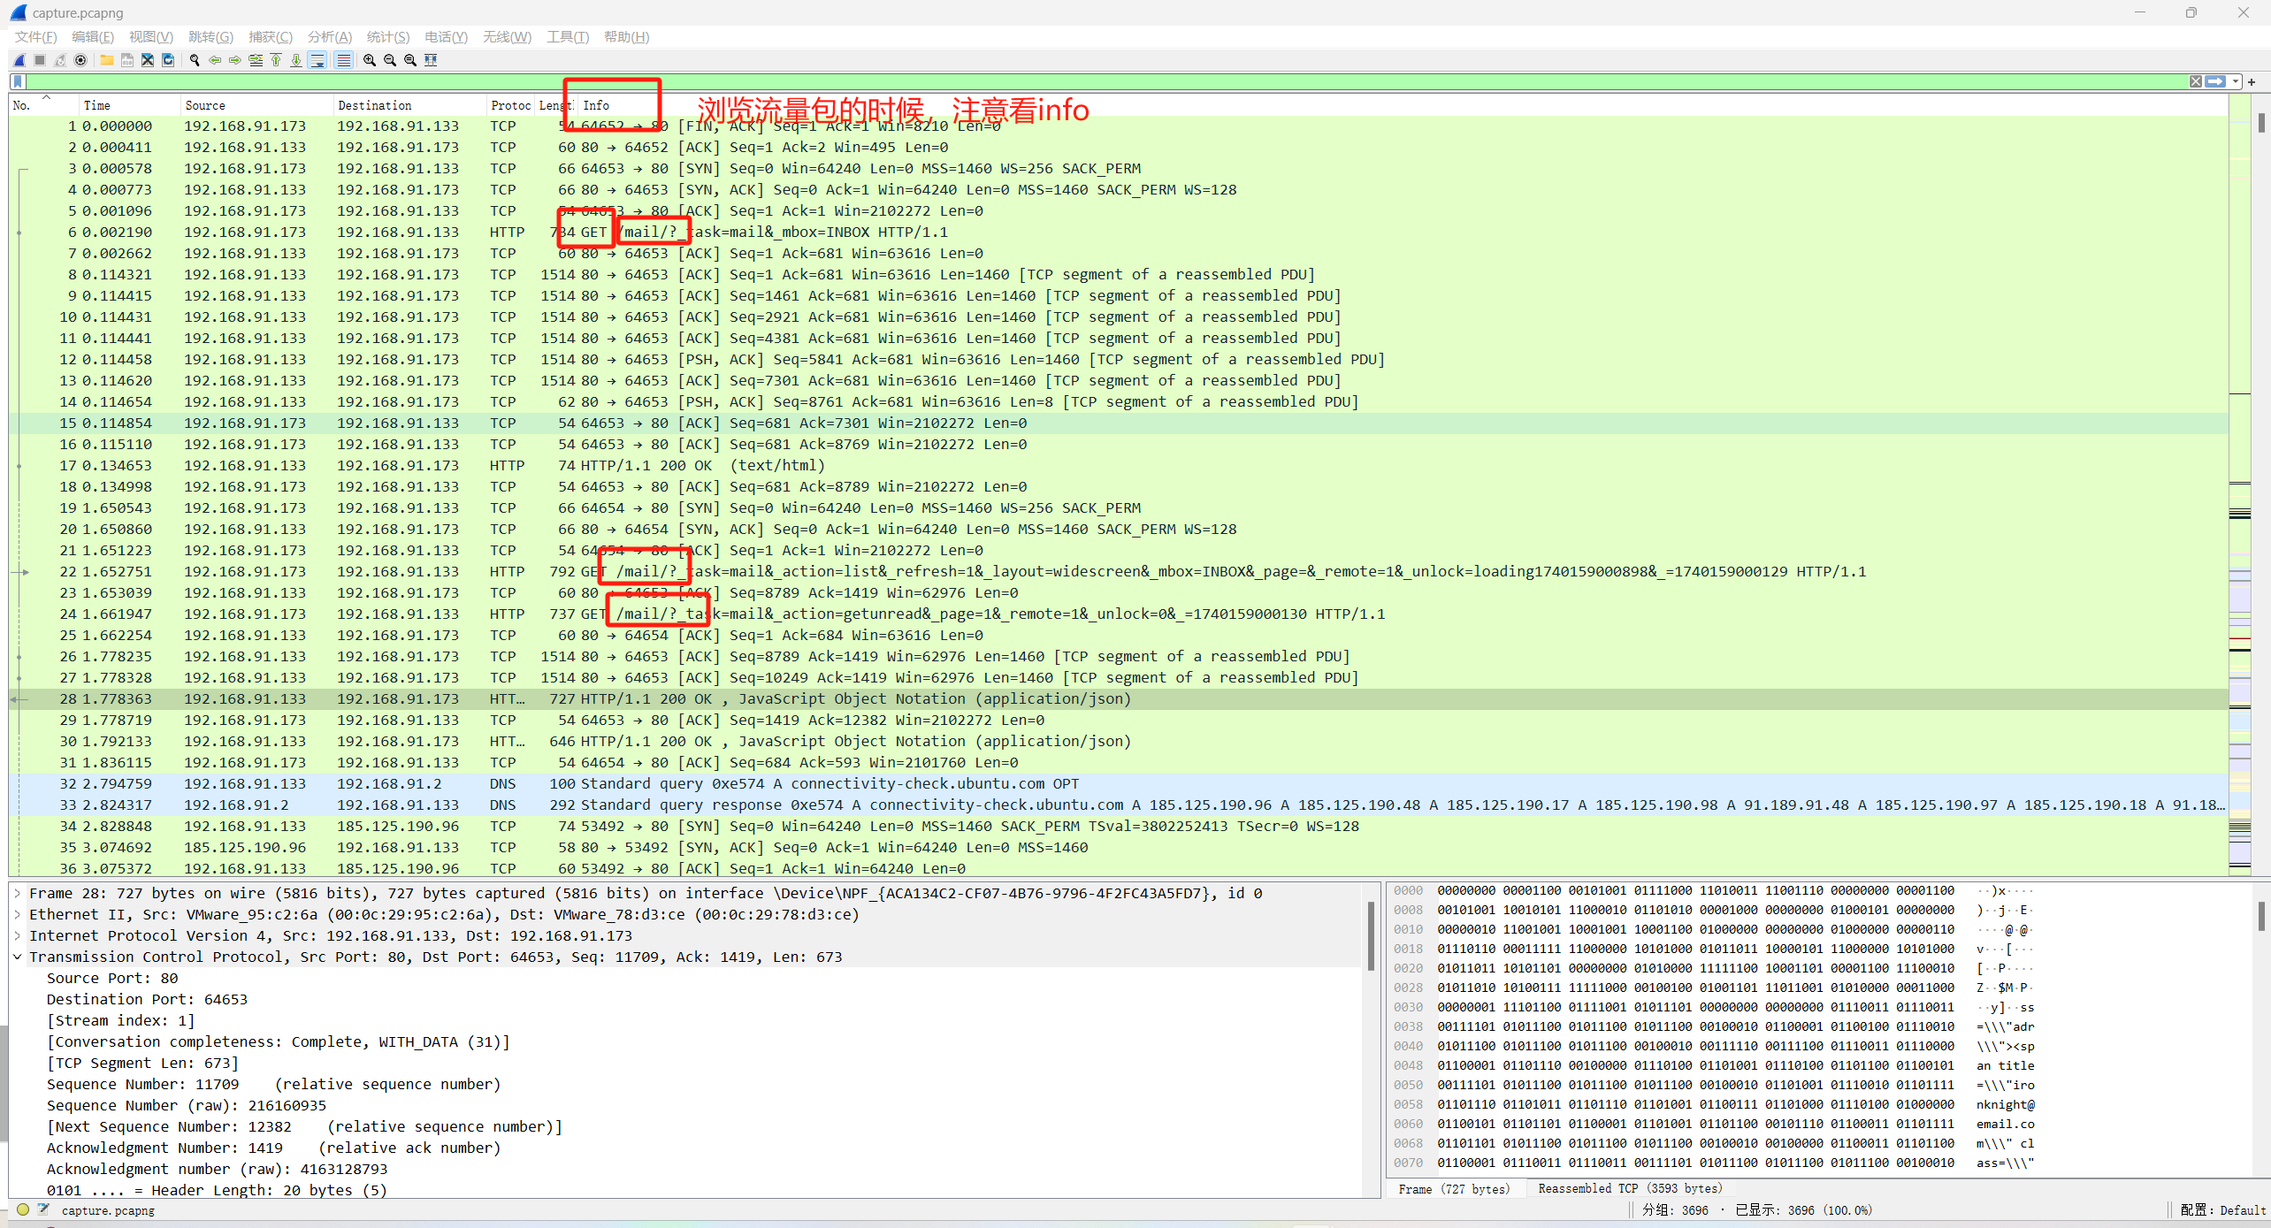The height and width of the screenshot is (1228, 2271).
Task: Open capture options gear icon
Action: point(80,60)
